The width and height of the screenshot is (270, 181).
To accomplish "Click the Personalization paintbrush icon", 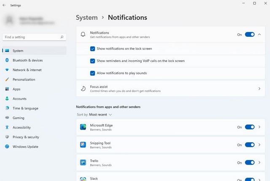I will click(x=7, y=79).
